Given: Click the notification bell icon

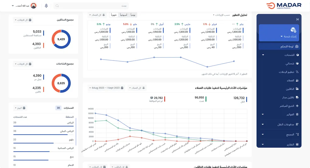Looking at the screenshot, I should click(x=46, y=6).
